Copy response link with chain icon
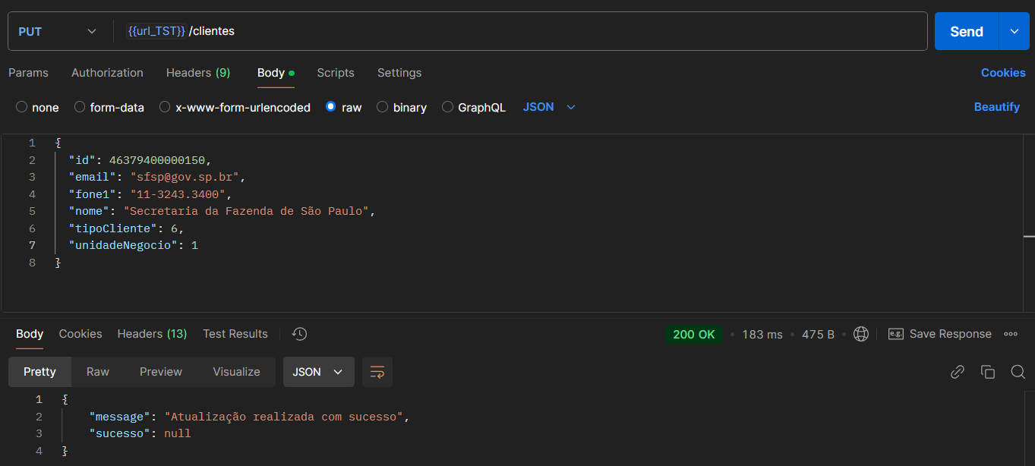The height and width of the screenshot is (466, 1035). (958, 372)
